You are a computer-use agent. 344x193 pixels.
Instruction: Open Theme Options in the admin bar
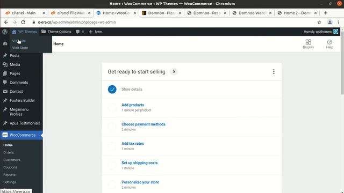tap(56, 32)
